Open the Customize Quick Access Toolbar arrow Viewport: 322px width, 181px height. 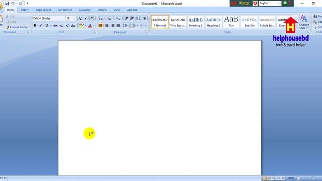[28, 4]
